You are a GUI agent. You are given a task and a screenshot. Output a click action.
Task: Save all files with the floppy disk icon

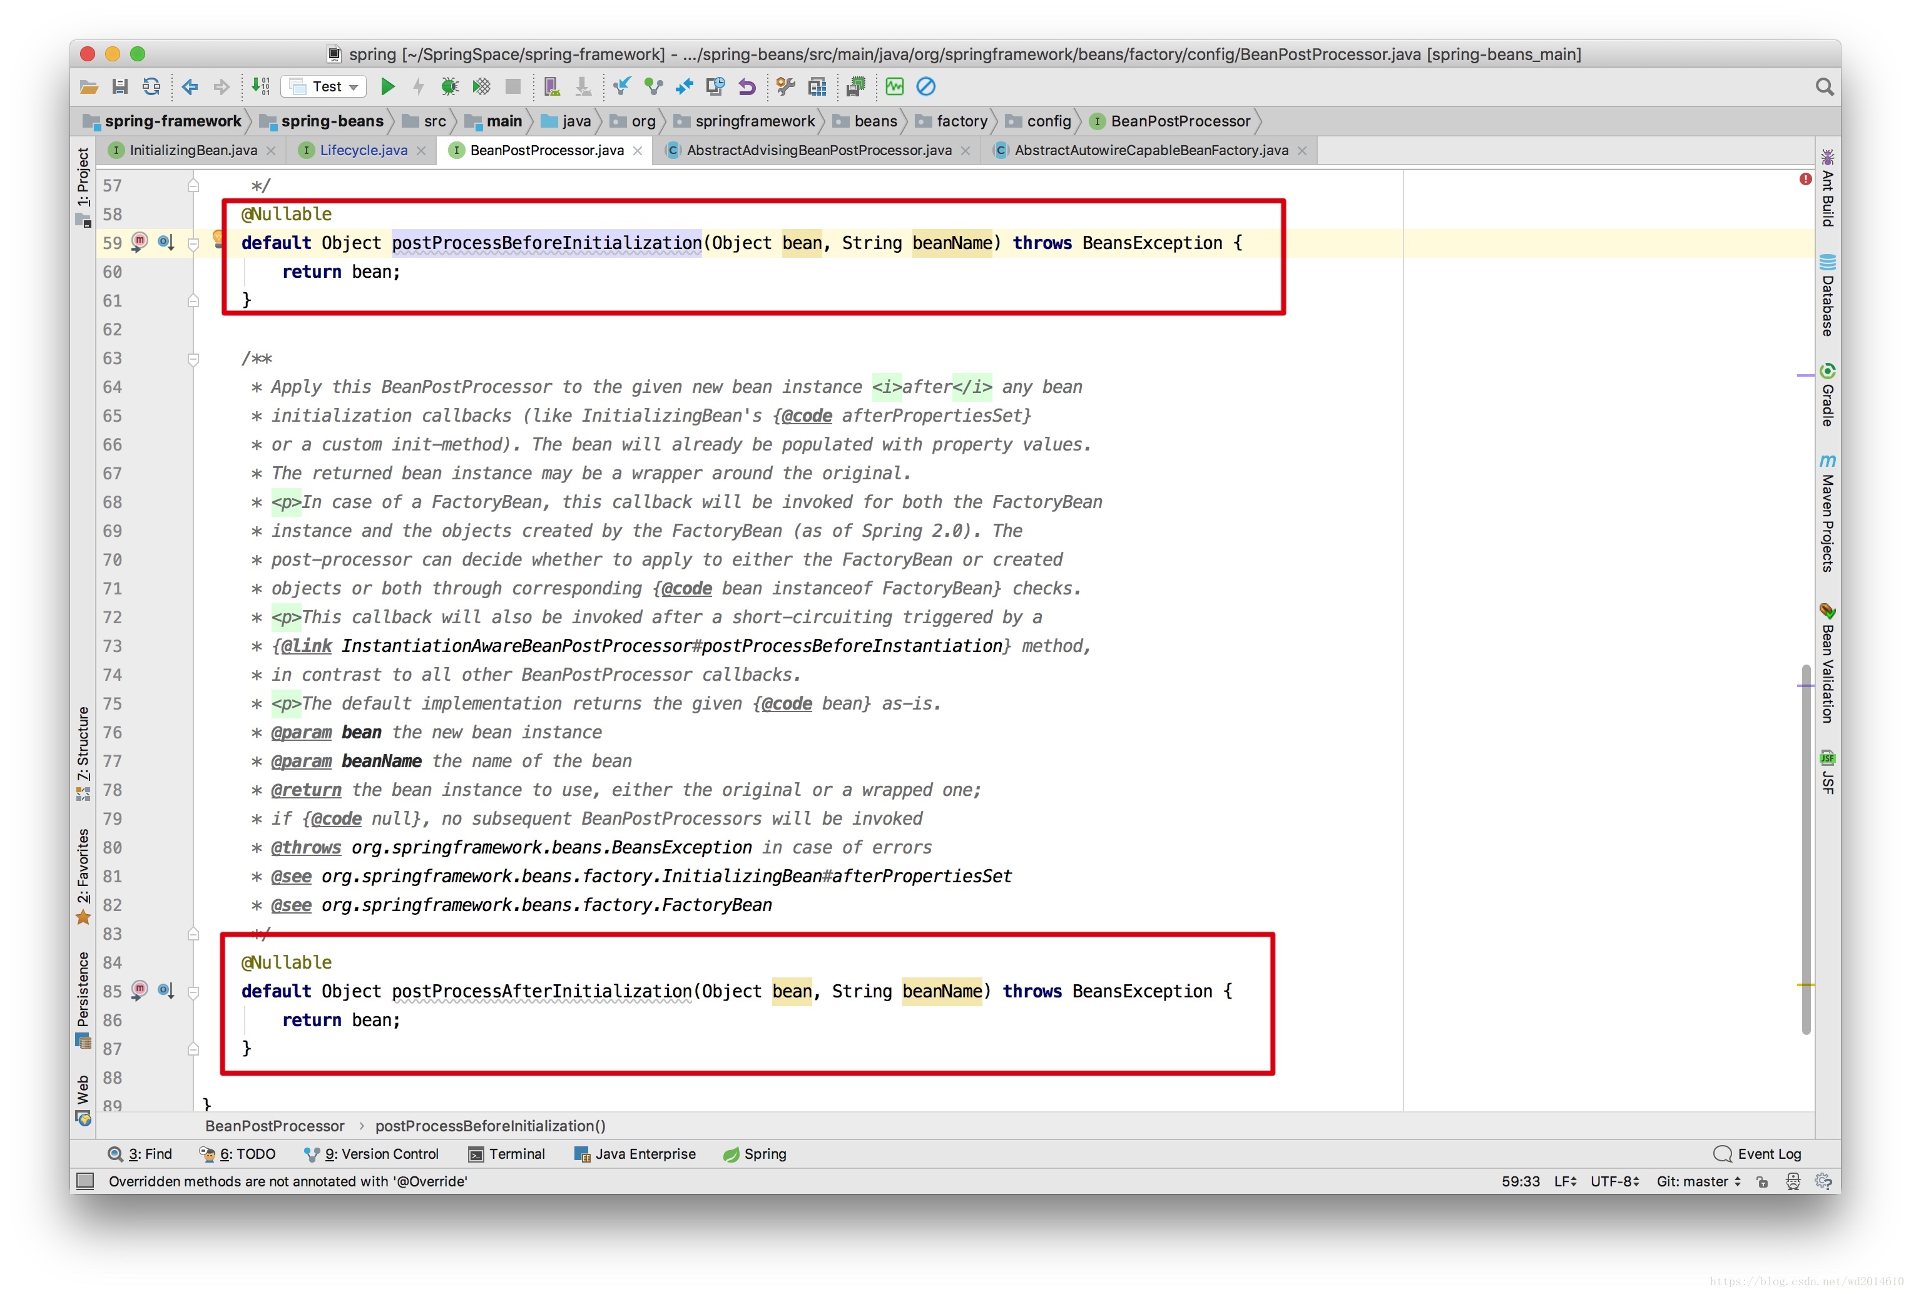click(120, 86)
